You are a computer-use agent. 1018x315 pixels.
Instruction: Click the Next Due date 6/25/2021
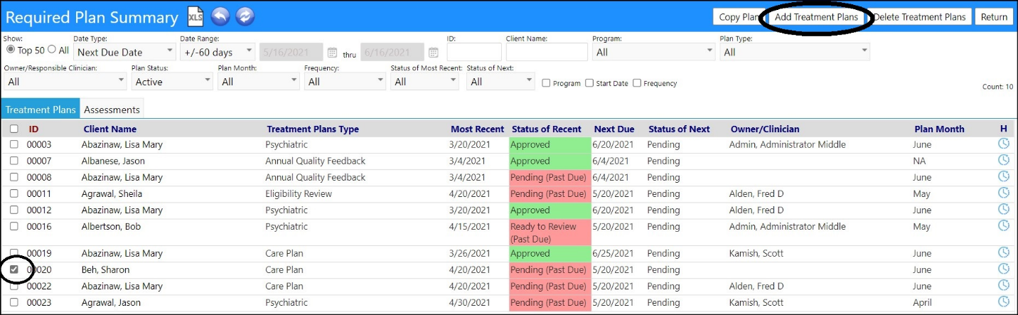pyautogui.click(x=614, y=253)
